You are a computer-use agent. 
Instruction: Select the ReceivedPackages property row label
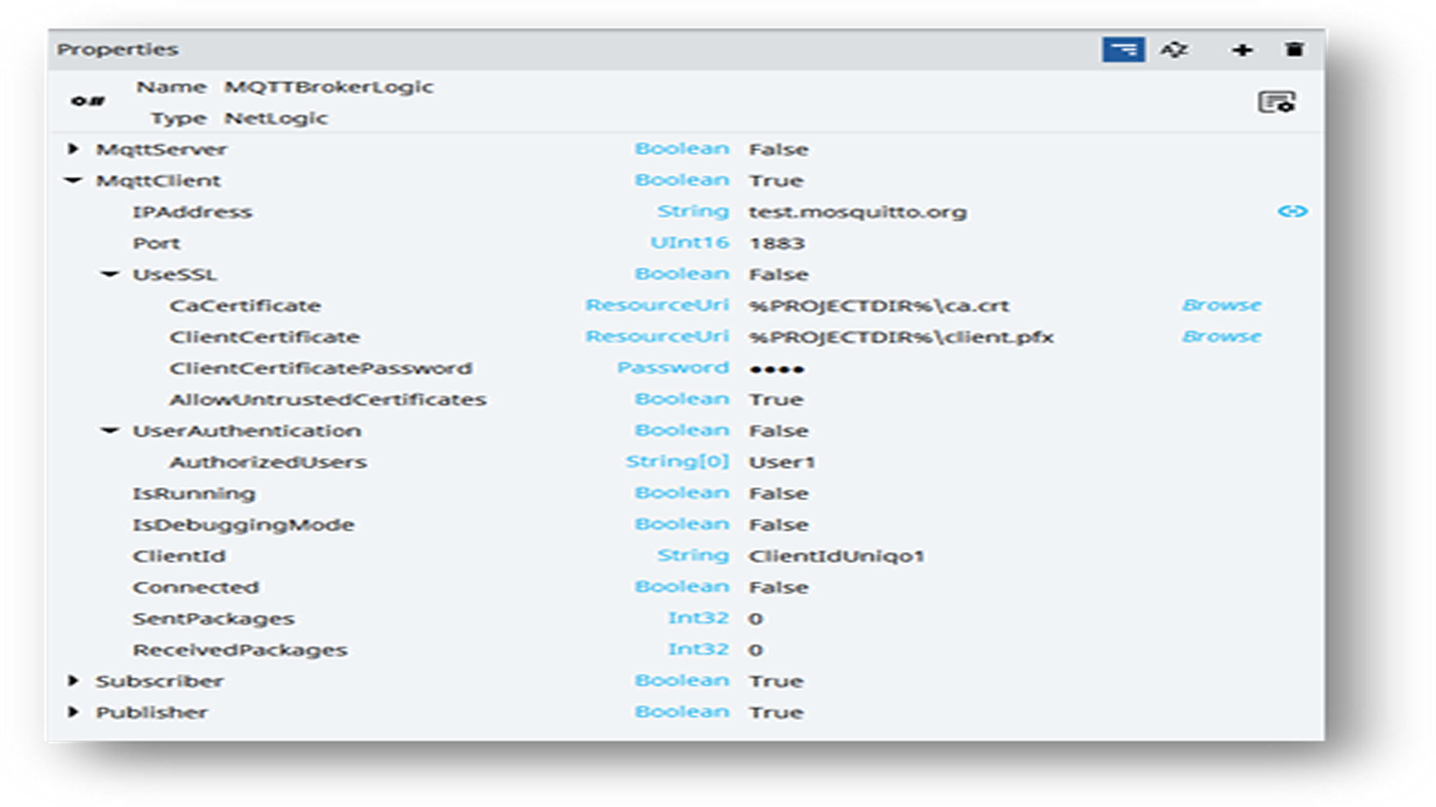click(239, 650)
